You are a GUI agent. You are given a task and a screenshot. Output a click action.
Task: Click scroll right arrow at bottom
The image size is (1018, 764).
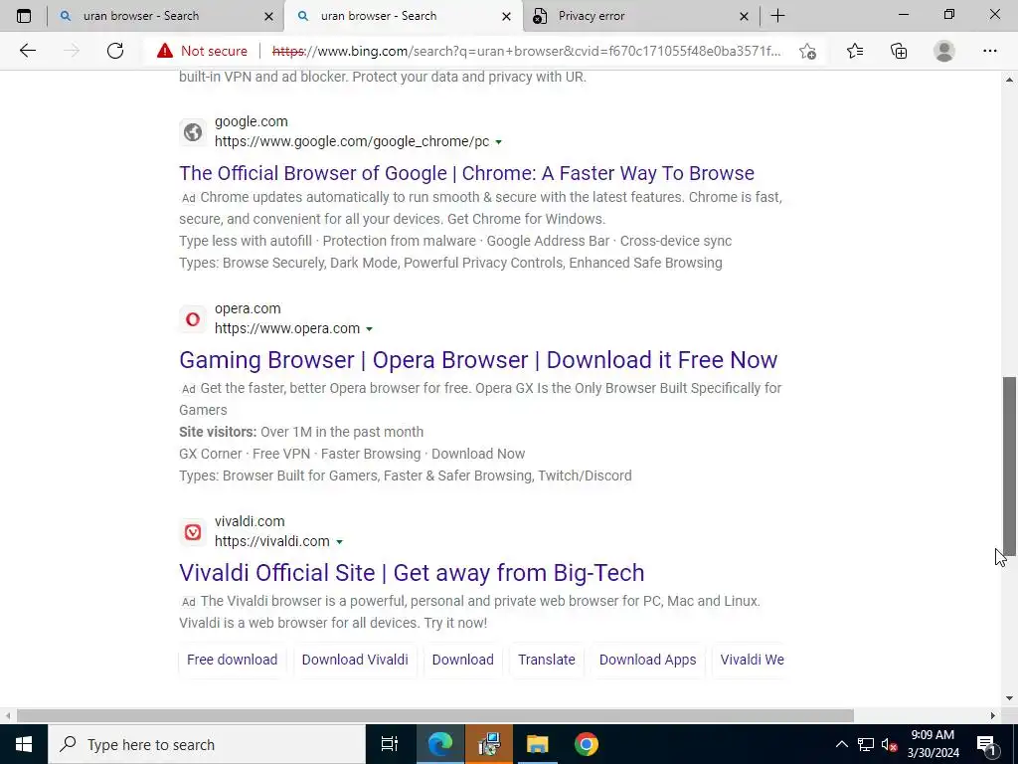[x=993, y=715]
